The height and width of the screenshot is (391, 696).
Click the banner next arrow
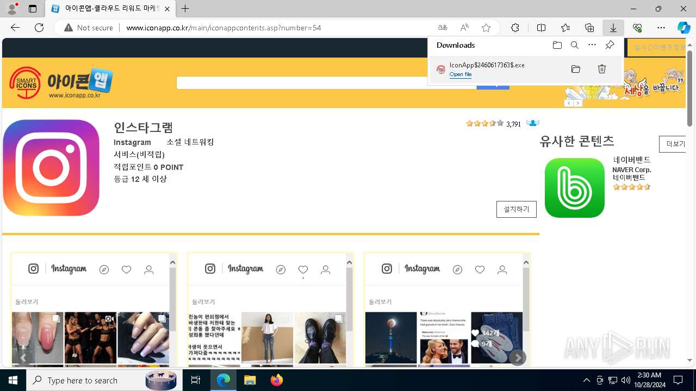[x=578, y=103]
